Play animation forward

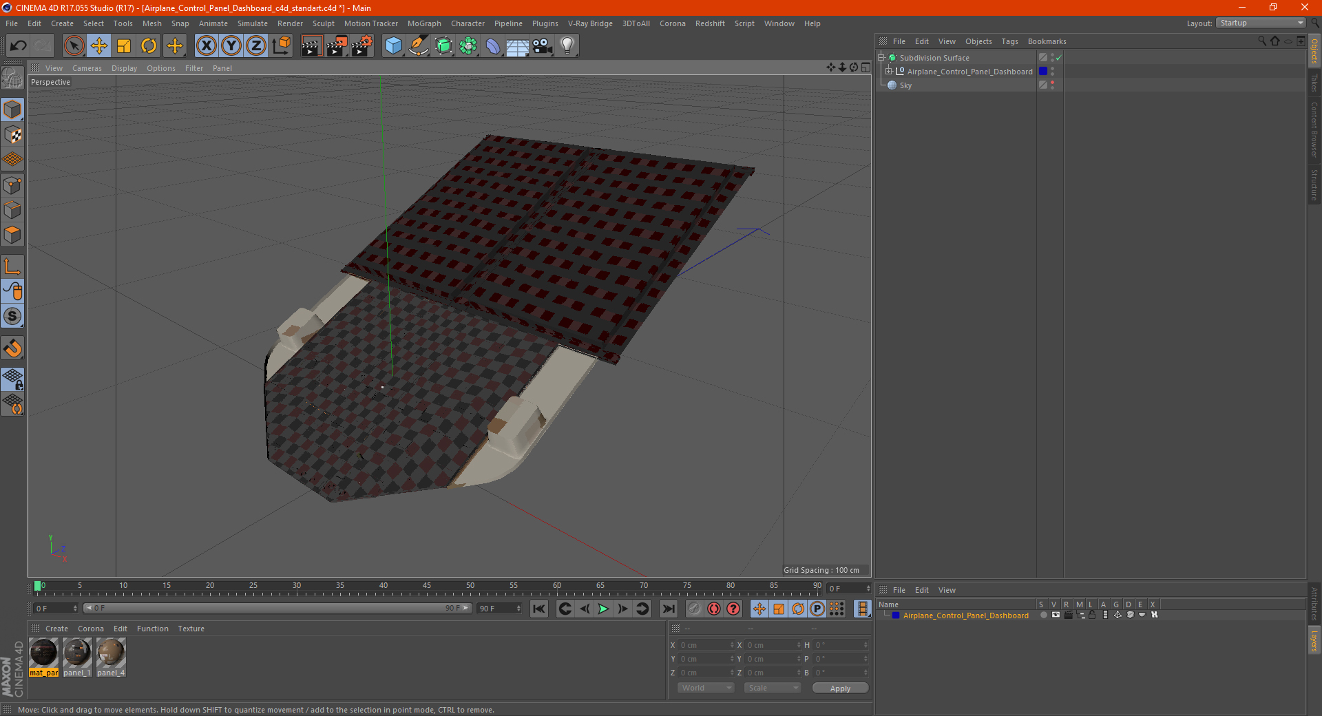pyautogui.click(x=603, y=609)
